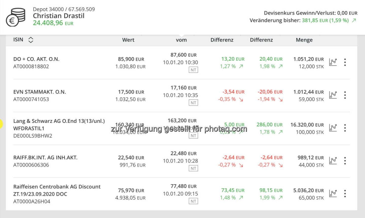Click the ISIN column header label
The width and height of the screenshot is (365, 218).
(x=18, y=40)
